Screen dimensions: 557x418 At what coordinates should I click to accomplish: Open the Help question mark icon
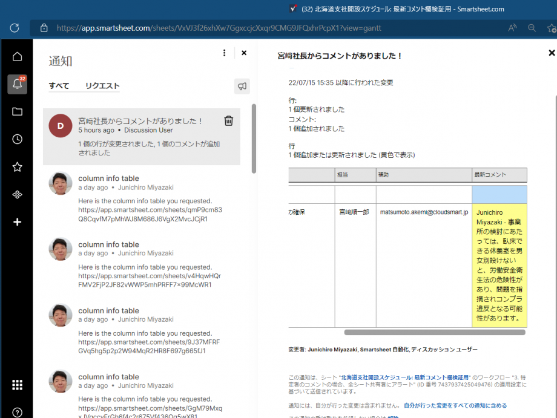coord(17,413)
